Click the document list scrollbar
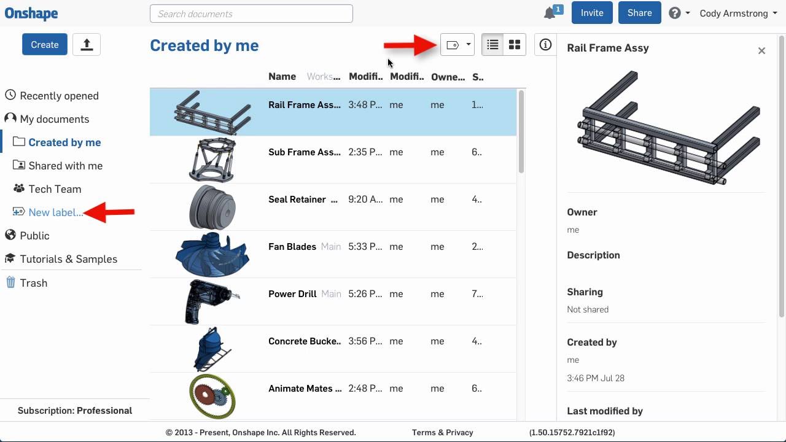The image size is (786, 442). [521, 131]
